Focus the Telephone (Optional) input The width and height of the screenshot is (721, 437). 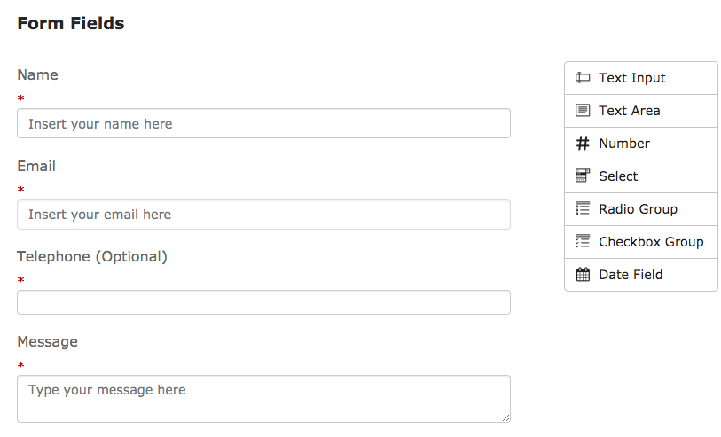coord(263,302)
